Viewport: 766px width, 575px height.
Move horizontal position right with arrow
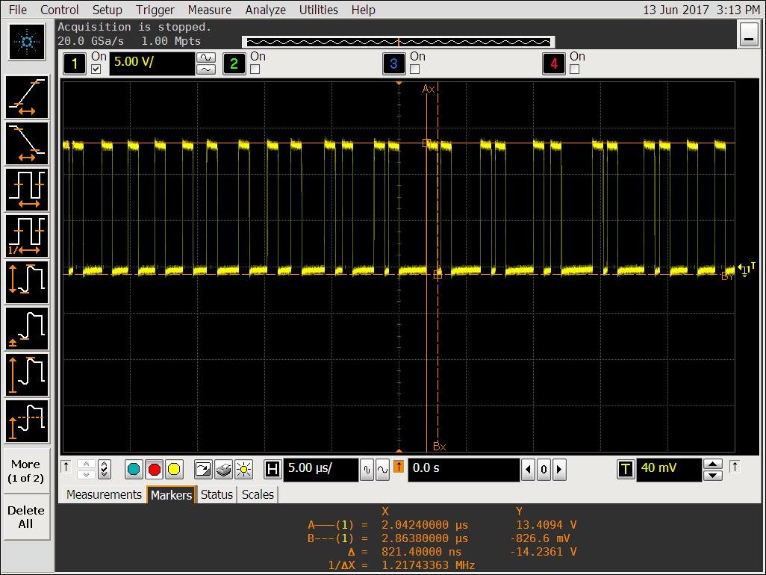pyautogui.click(x=559, y=470)
